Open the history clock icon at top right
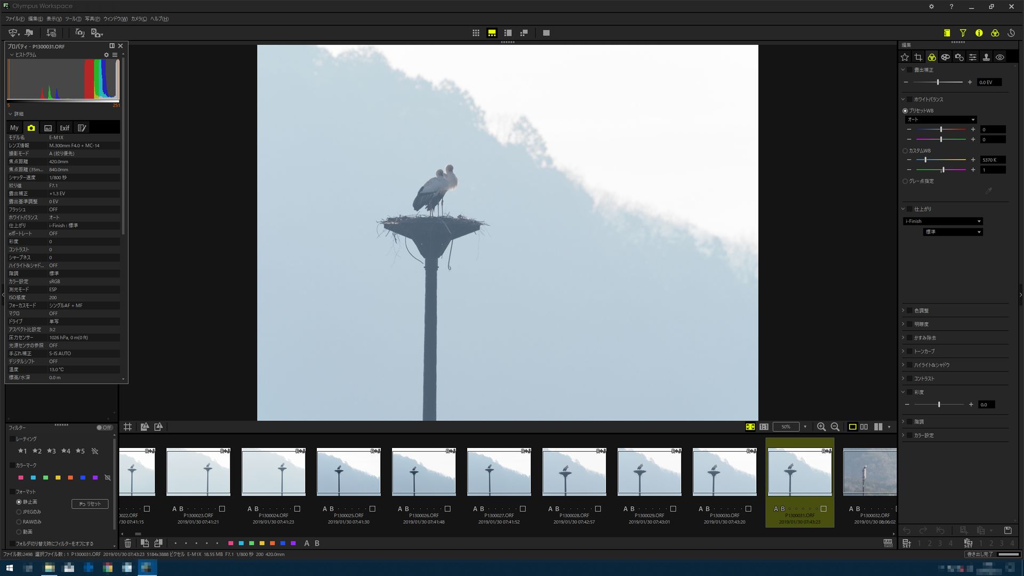Screen dimensions: 1024x576 (x=1011, y=33)
